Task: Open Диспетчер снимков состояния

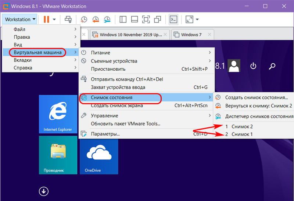Action: coord(254,116)
